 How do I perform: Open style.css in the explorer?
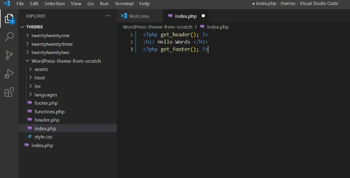(68, 137)
